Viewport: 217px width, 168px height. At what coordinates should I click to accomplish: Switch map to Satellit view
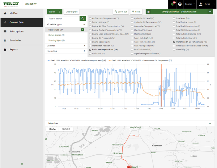66,129
